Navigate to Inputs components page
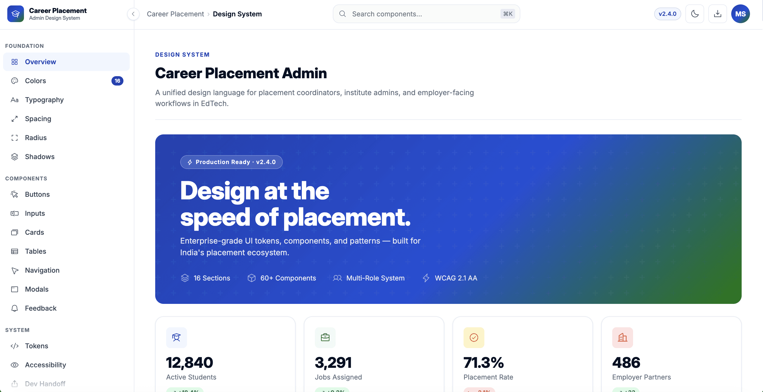 click(66, 213)
